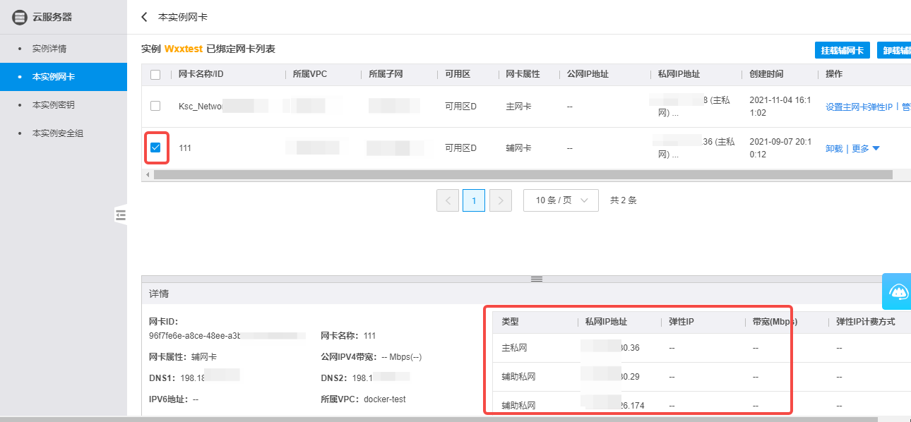Collapse the sidebar using the handle icon
911x422 pixels.
[x=121, y=215]
